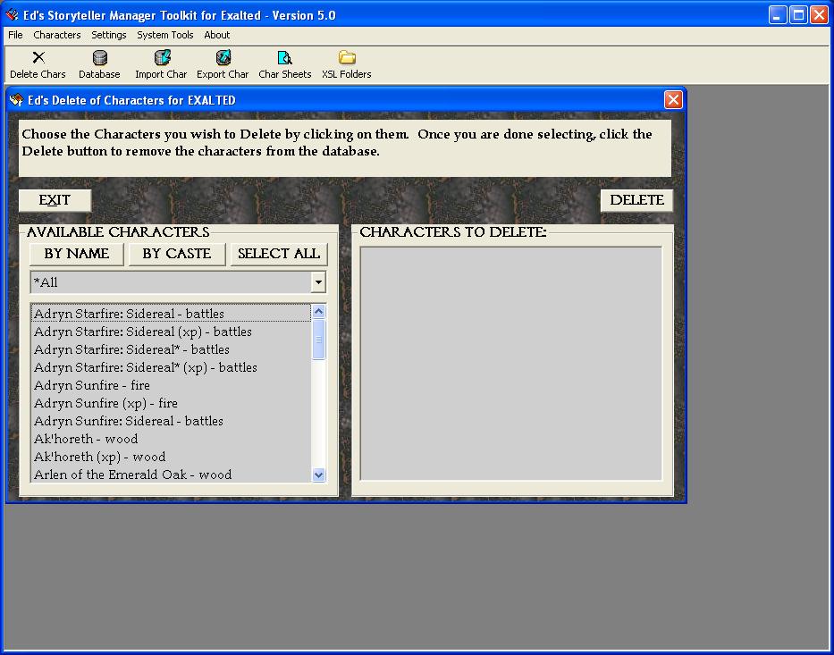Select 'Adryn Starfire: Sidereal - battles'
The image size is (834, 655).
click(171, 314)
